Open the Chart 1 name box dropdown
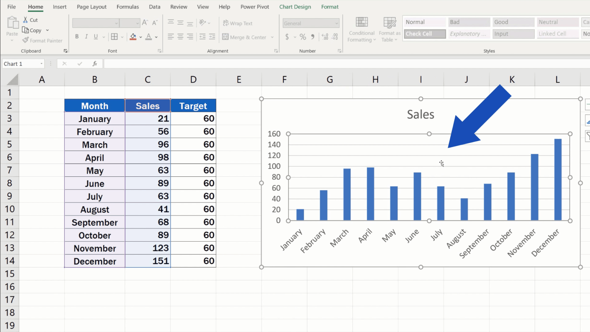The height and width of the screenshot is (332, 590). coord(42,63)
